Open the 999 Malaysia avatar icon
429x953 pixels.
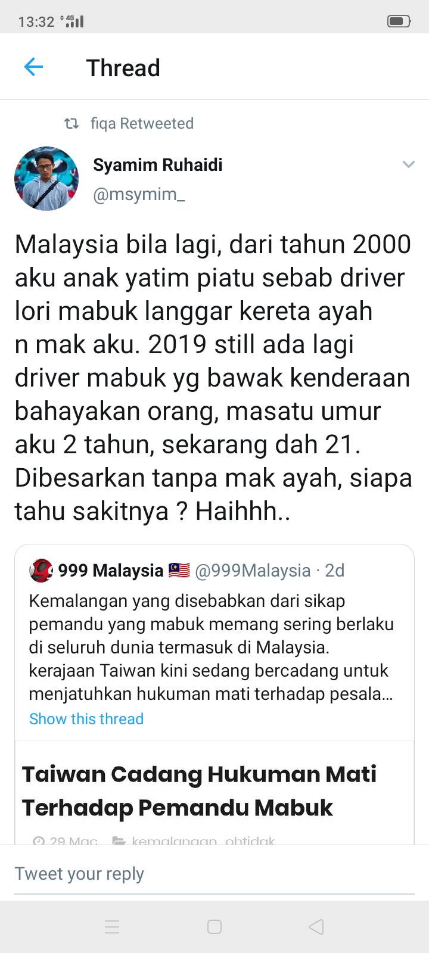point(41,571)
